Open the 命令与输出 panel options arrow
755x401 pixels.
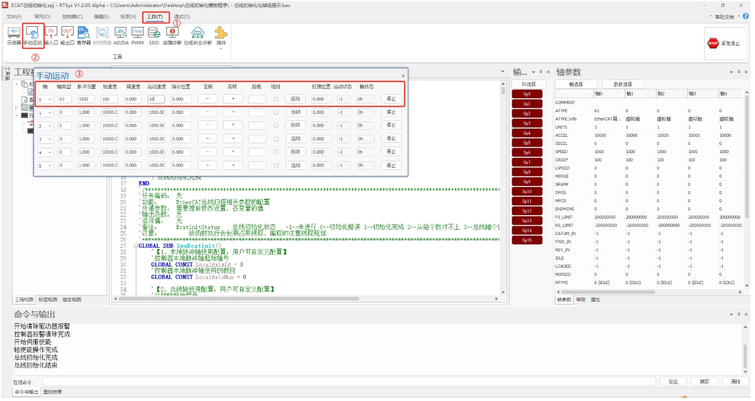click(732, 314)
